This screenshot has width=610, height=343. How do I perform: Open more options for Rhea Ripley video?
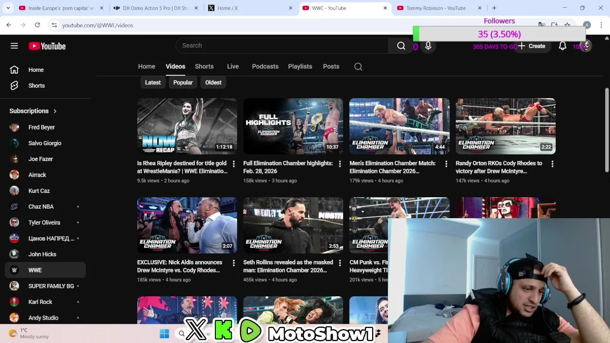[x=234, y=164]
